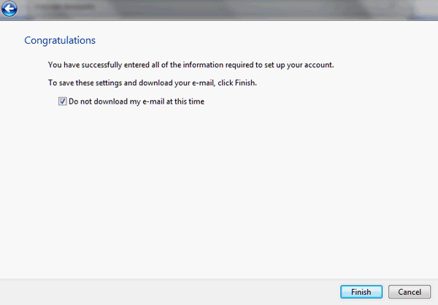Click the gray button bar beside Finish

(168, 292)
